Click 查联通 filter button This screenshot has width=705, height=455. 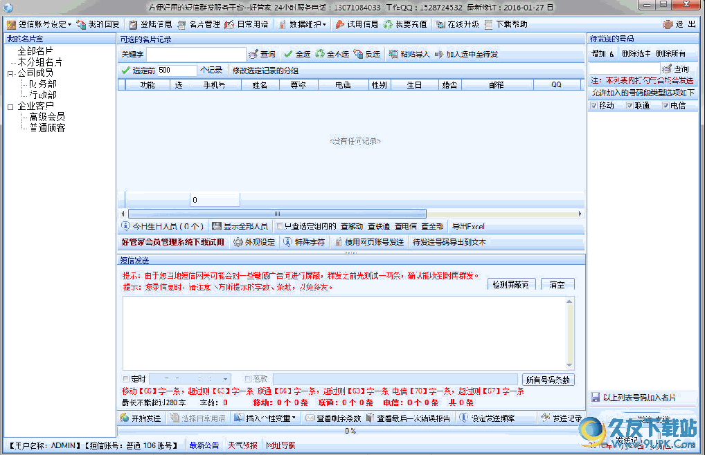click(379, 226)
